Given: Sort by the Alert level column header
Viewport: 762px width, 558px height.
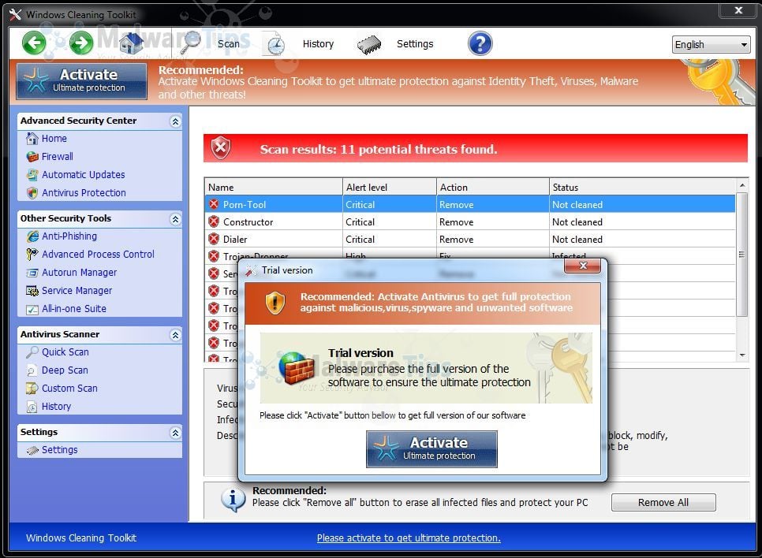Looking at the screenshot, I should [390, 187].
